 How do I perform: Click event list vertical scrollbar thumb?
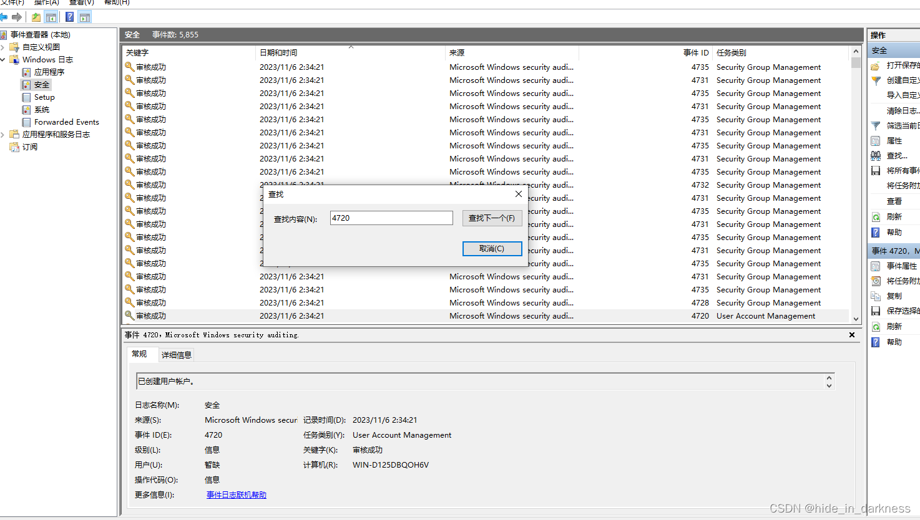click(x=856, y=62)
